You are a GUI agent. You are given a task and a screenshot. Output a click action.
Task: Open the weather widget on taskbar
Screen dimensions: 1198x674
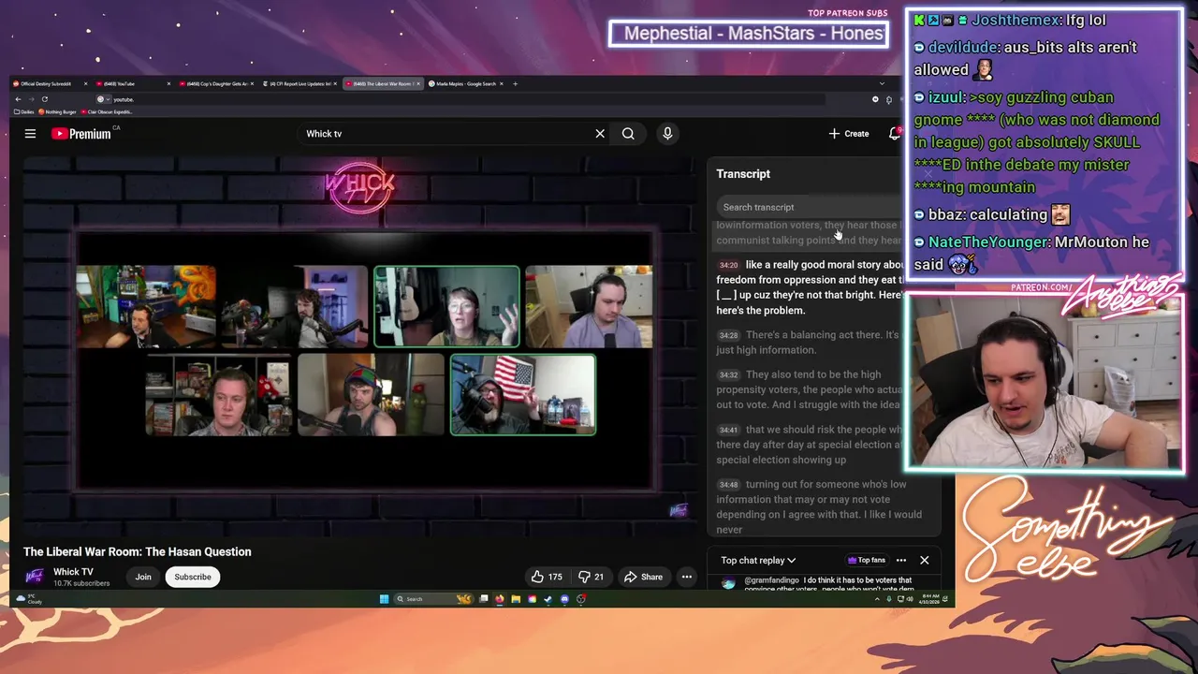tap(29, 599)
